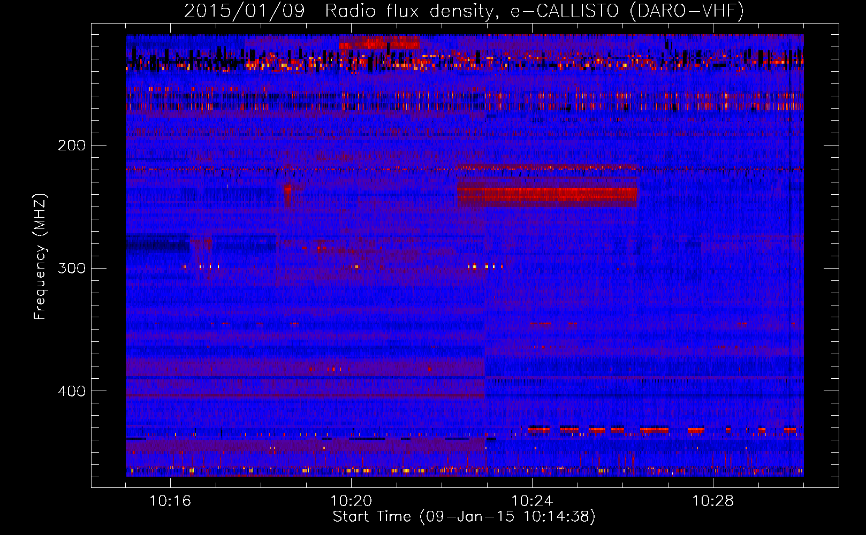Click the plot title "Radio flux density, e-CALLISTO (DARO-VHF)"
866x535 pixels.
(534, 11)
